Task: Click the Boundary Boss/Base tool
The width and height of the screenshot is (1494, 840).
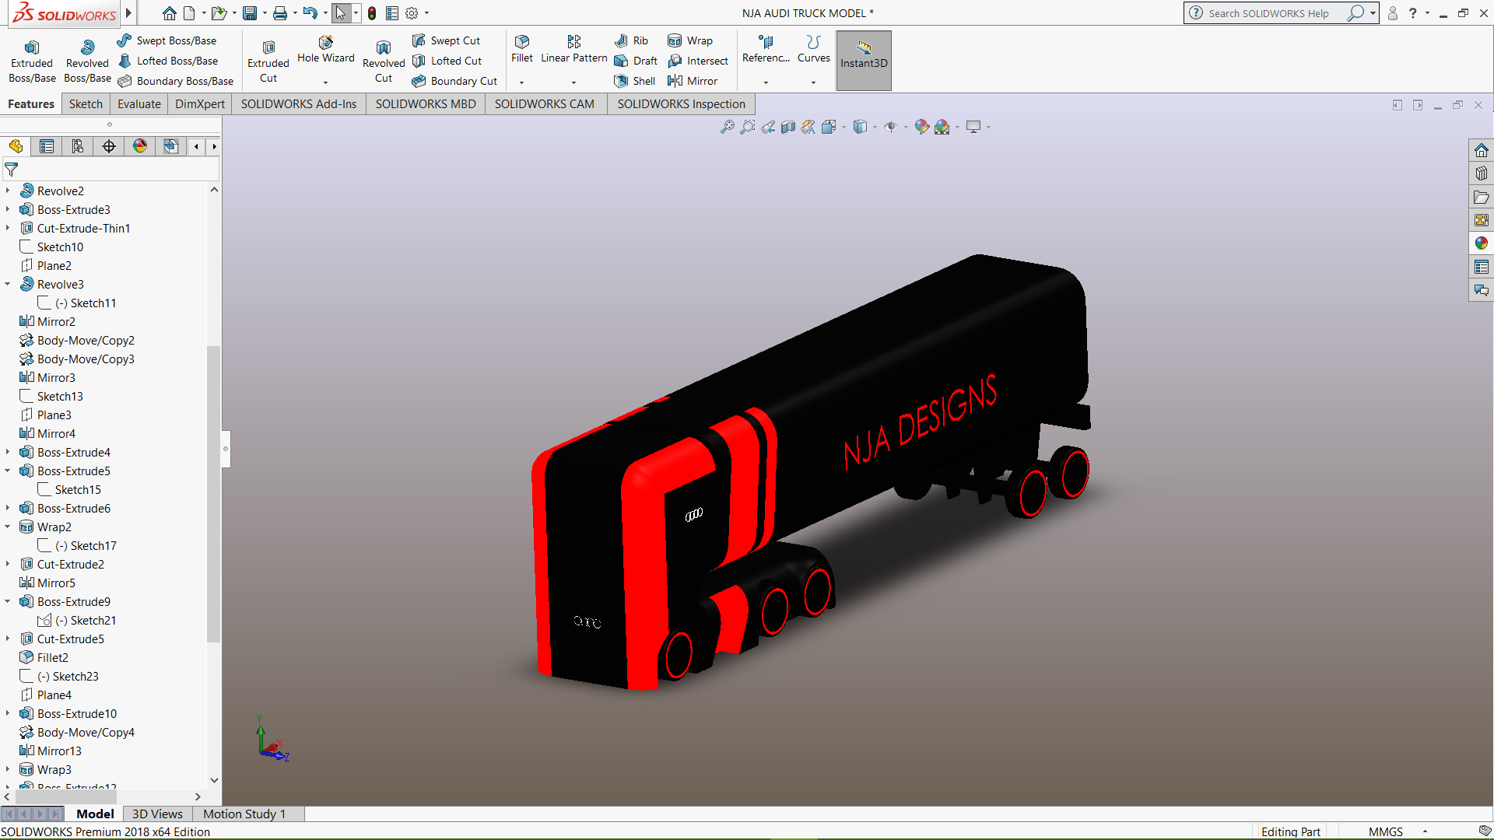Action: pos(175,81)
